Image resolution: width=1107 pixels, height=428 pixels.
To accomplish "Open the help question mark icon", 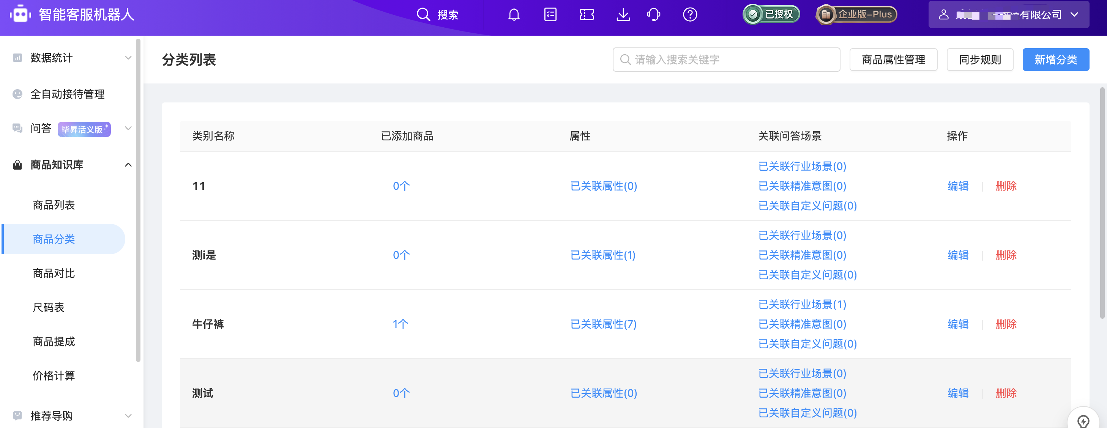I will point(690,15).
